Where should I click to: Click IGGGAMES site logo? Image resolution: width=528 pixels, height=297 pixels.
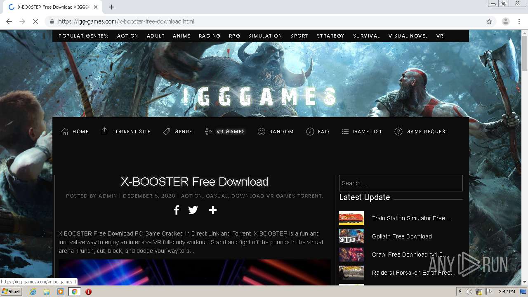(x=260, y=97)
